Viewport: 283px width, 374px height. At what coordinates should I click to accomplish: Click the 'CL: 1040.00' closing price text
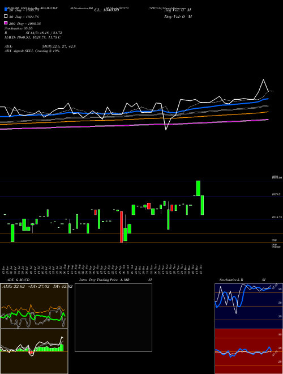[x=106, y=10]
